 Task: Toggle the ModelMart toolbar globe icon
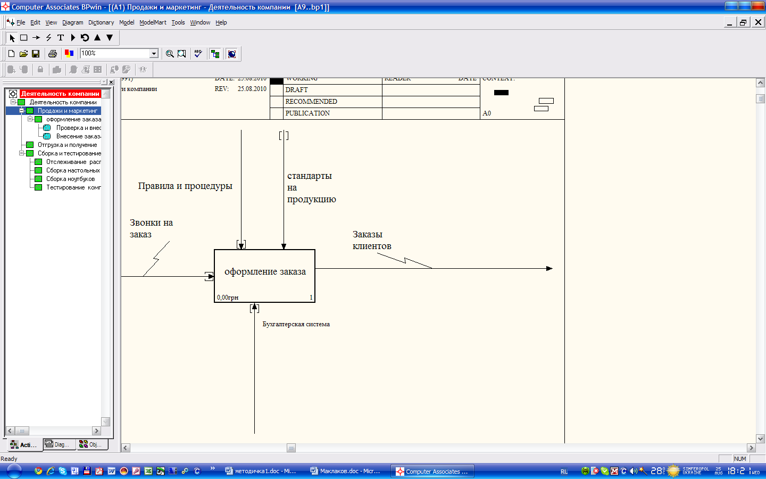tap(231, 54)
